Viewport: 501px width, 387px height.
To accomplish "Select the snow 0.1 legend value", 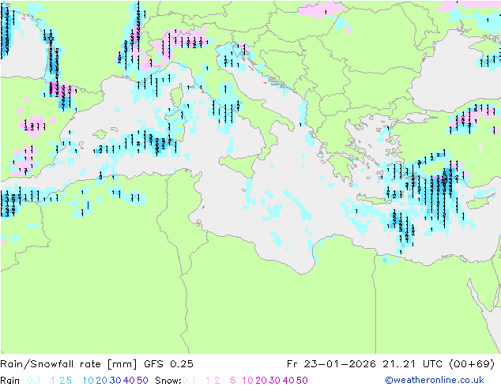I will pyautogui.click(x=189, y=381).
